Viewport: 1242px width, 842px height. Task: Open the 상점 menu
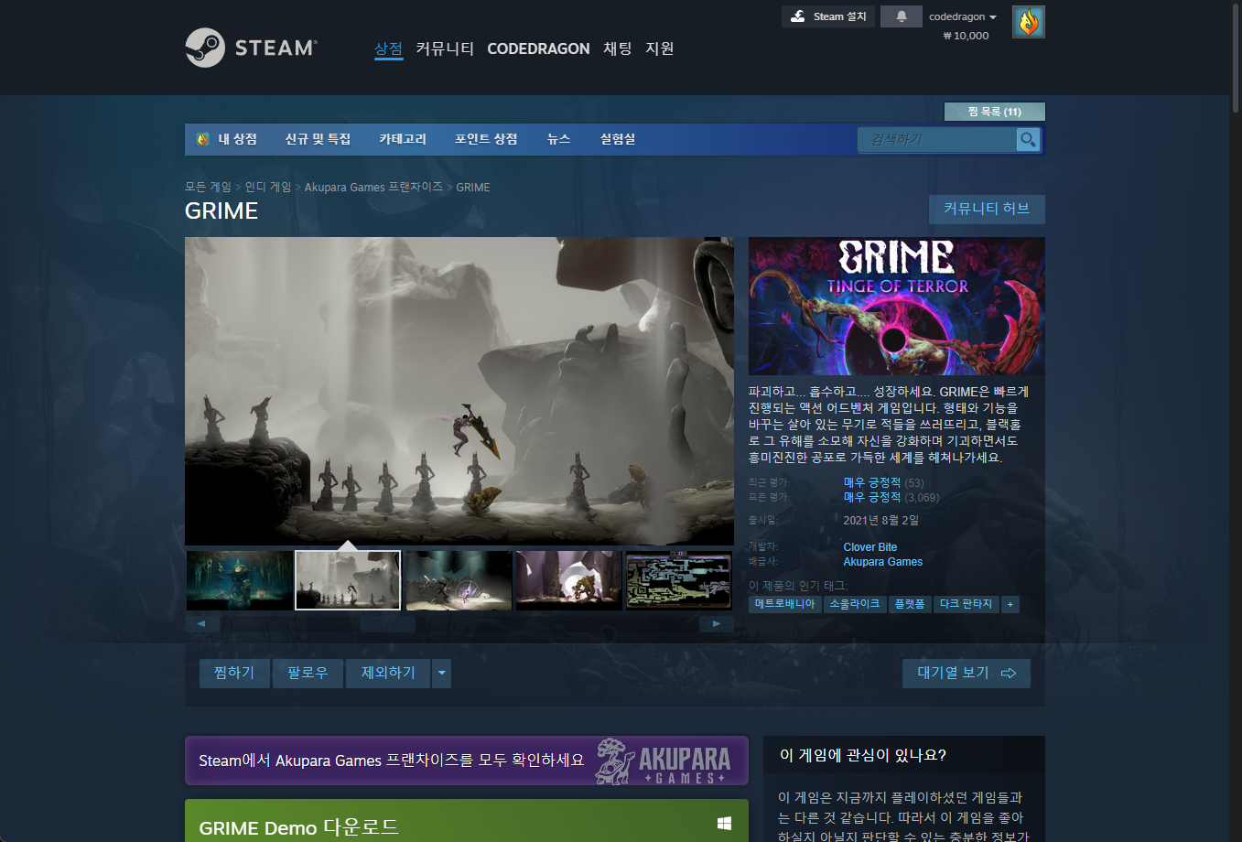(x=388, y=49)
